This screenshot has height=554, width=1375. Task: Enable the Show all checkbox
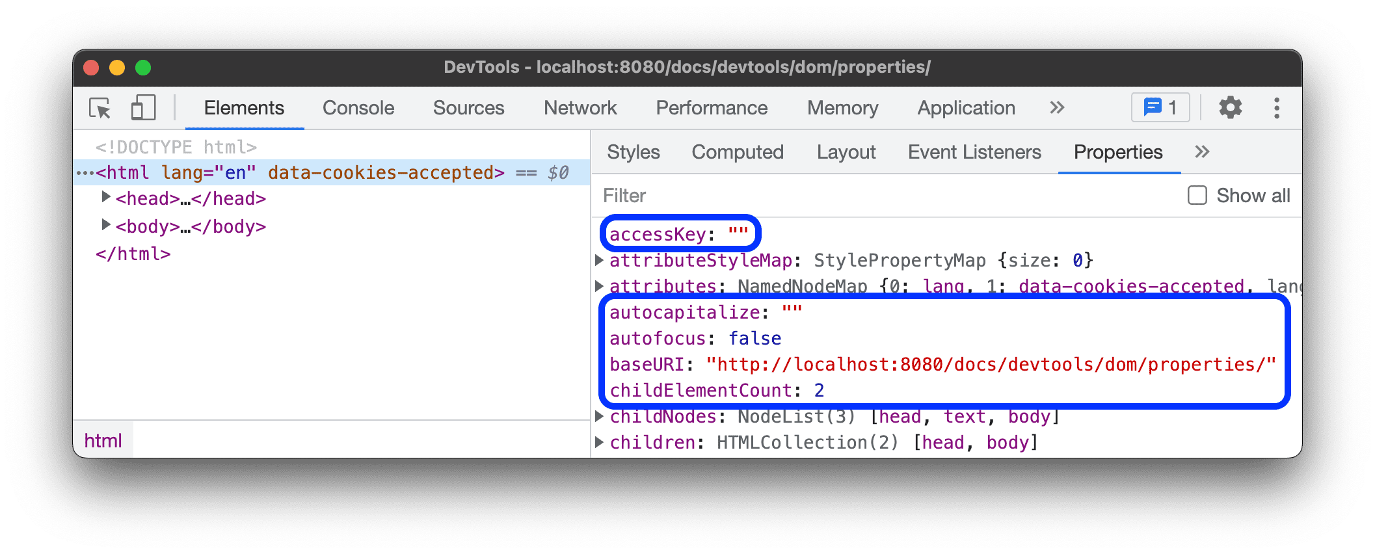pyautogui.click(x=1197, y=196)
